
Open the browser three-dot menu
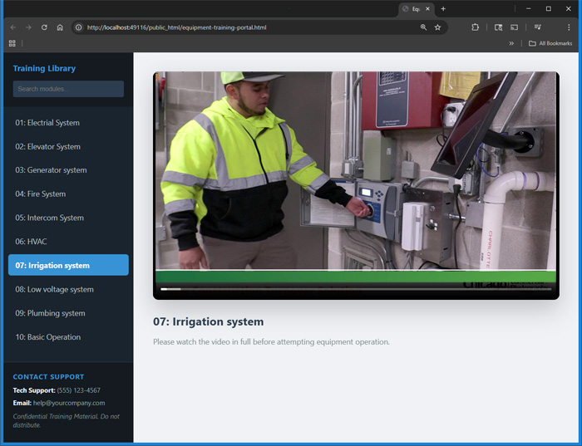pyautogui.click(x=569, y=27)
